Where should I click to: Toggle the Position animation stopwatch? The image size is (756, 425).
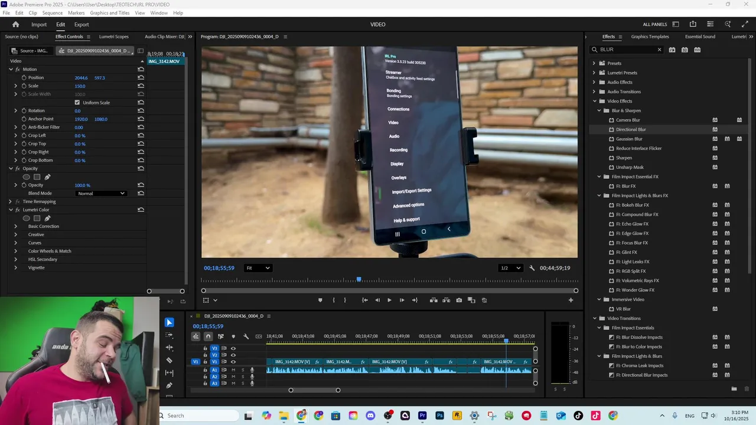24,78
